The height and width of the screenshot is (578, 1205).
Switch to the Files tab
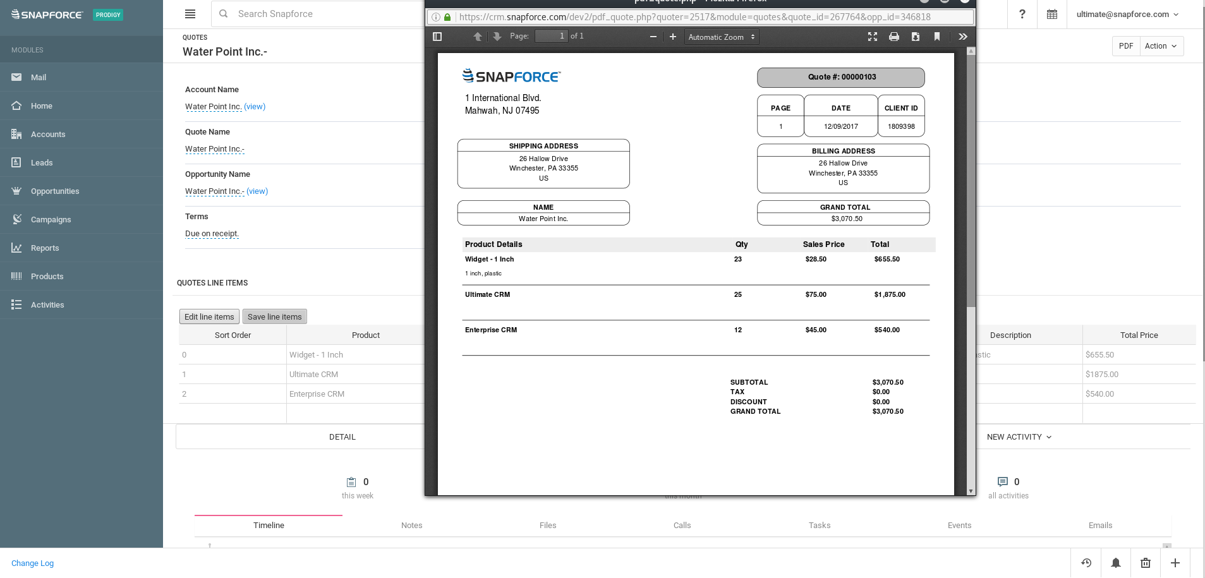tap(548, 526)
